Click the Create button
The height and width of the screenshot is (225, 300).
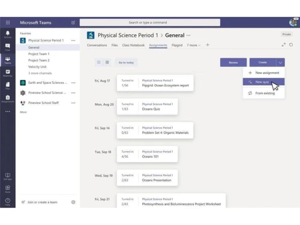[x=263, y=62]
